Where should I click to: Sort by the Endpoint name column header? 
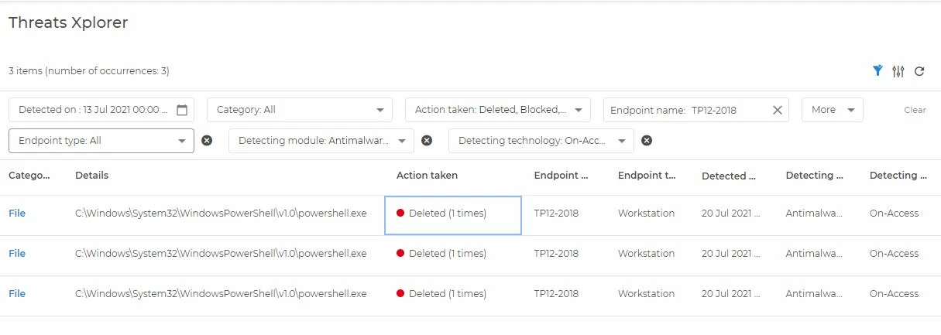pos(562,176)
